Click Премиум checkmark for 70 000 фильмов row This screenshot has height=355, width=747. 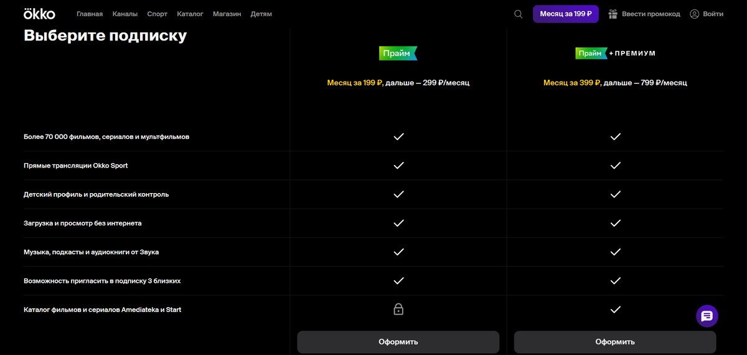tap(615, 136)
